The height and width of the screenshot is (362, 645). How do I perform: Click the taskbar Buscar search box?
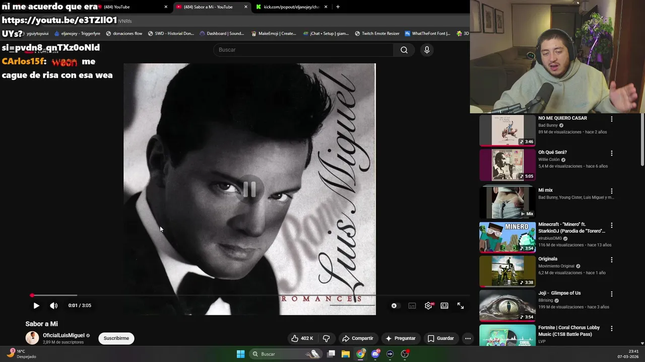pyautogui.click(x=285, y=354)
